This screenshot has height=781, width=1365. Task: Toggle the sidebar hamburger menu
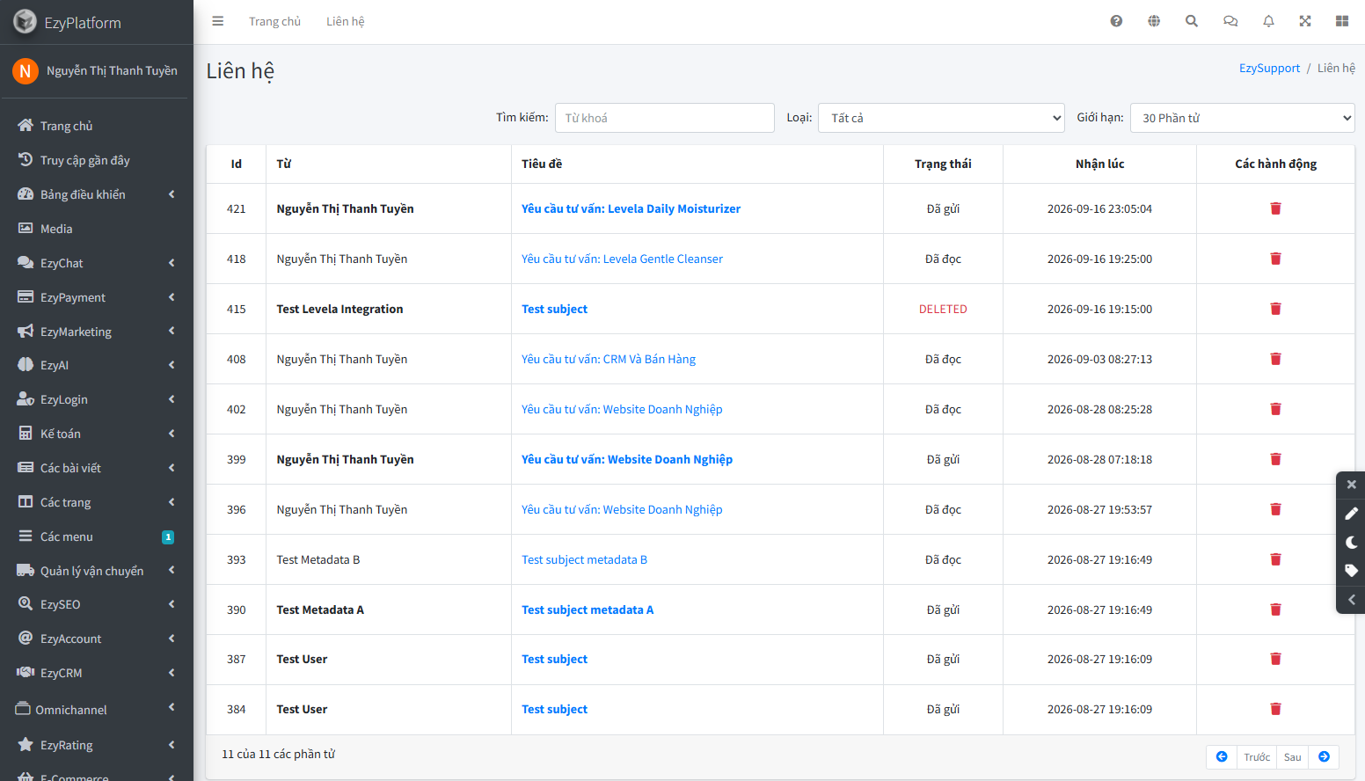pyautogui.click(x=218, y=21)
